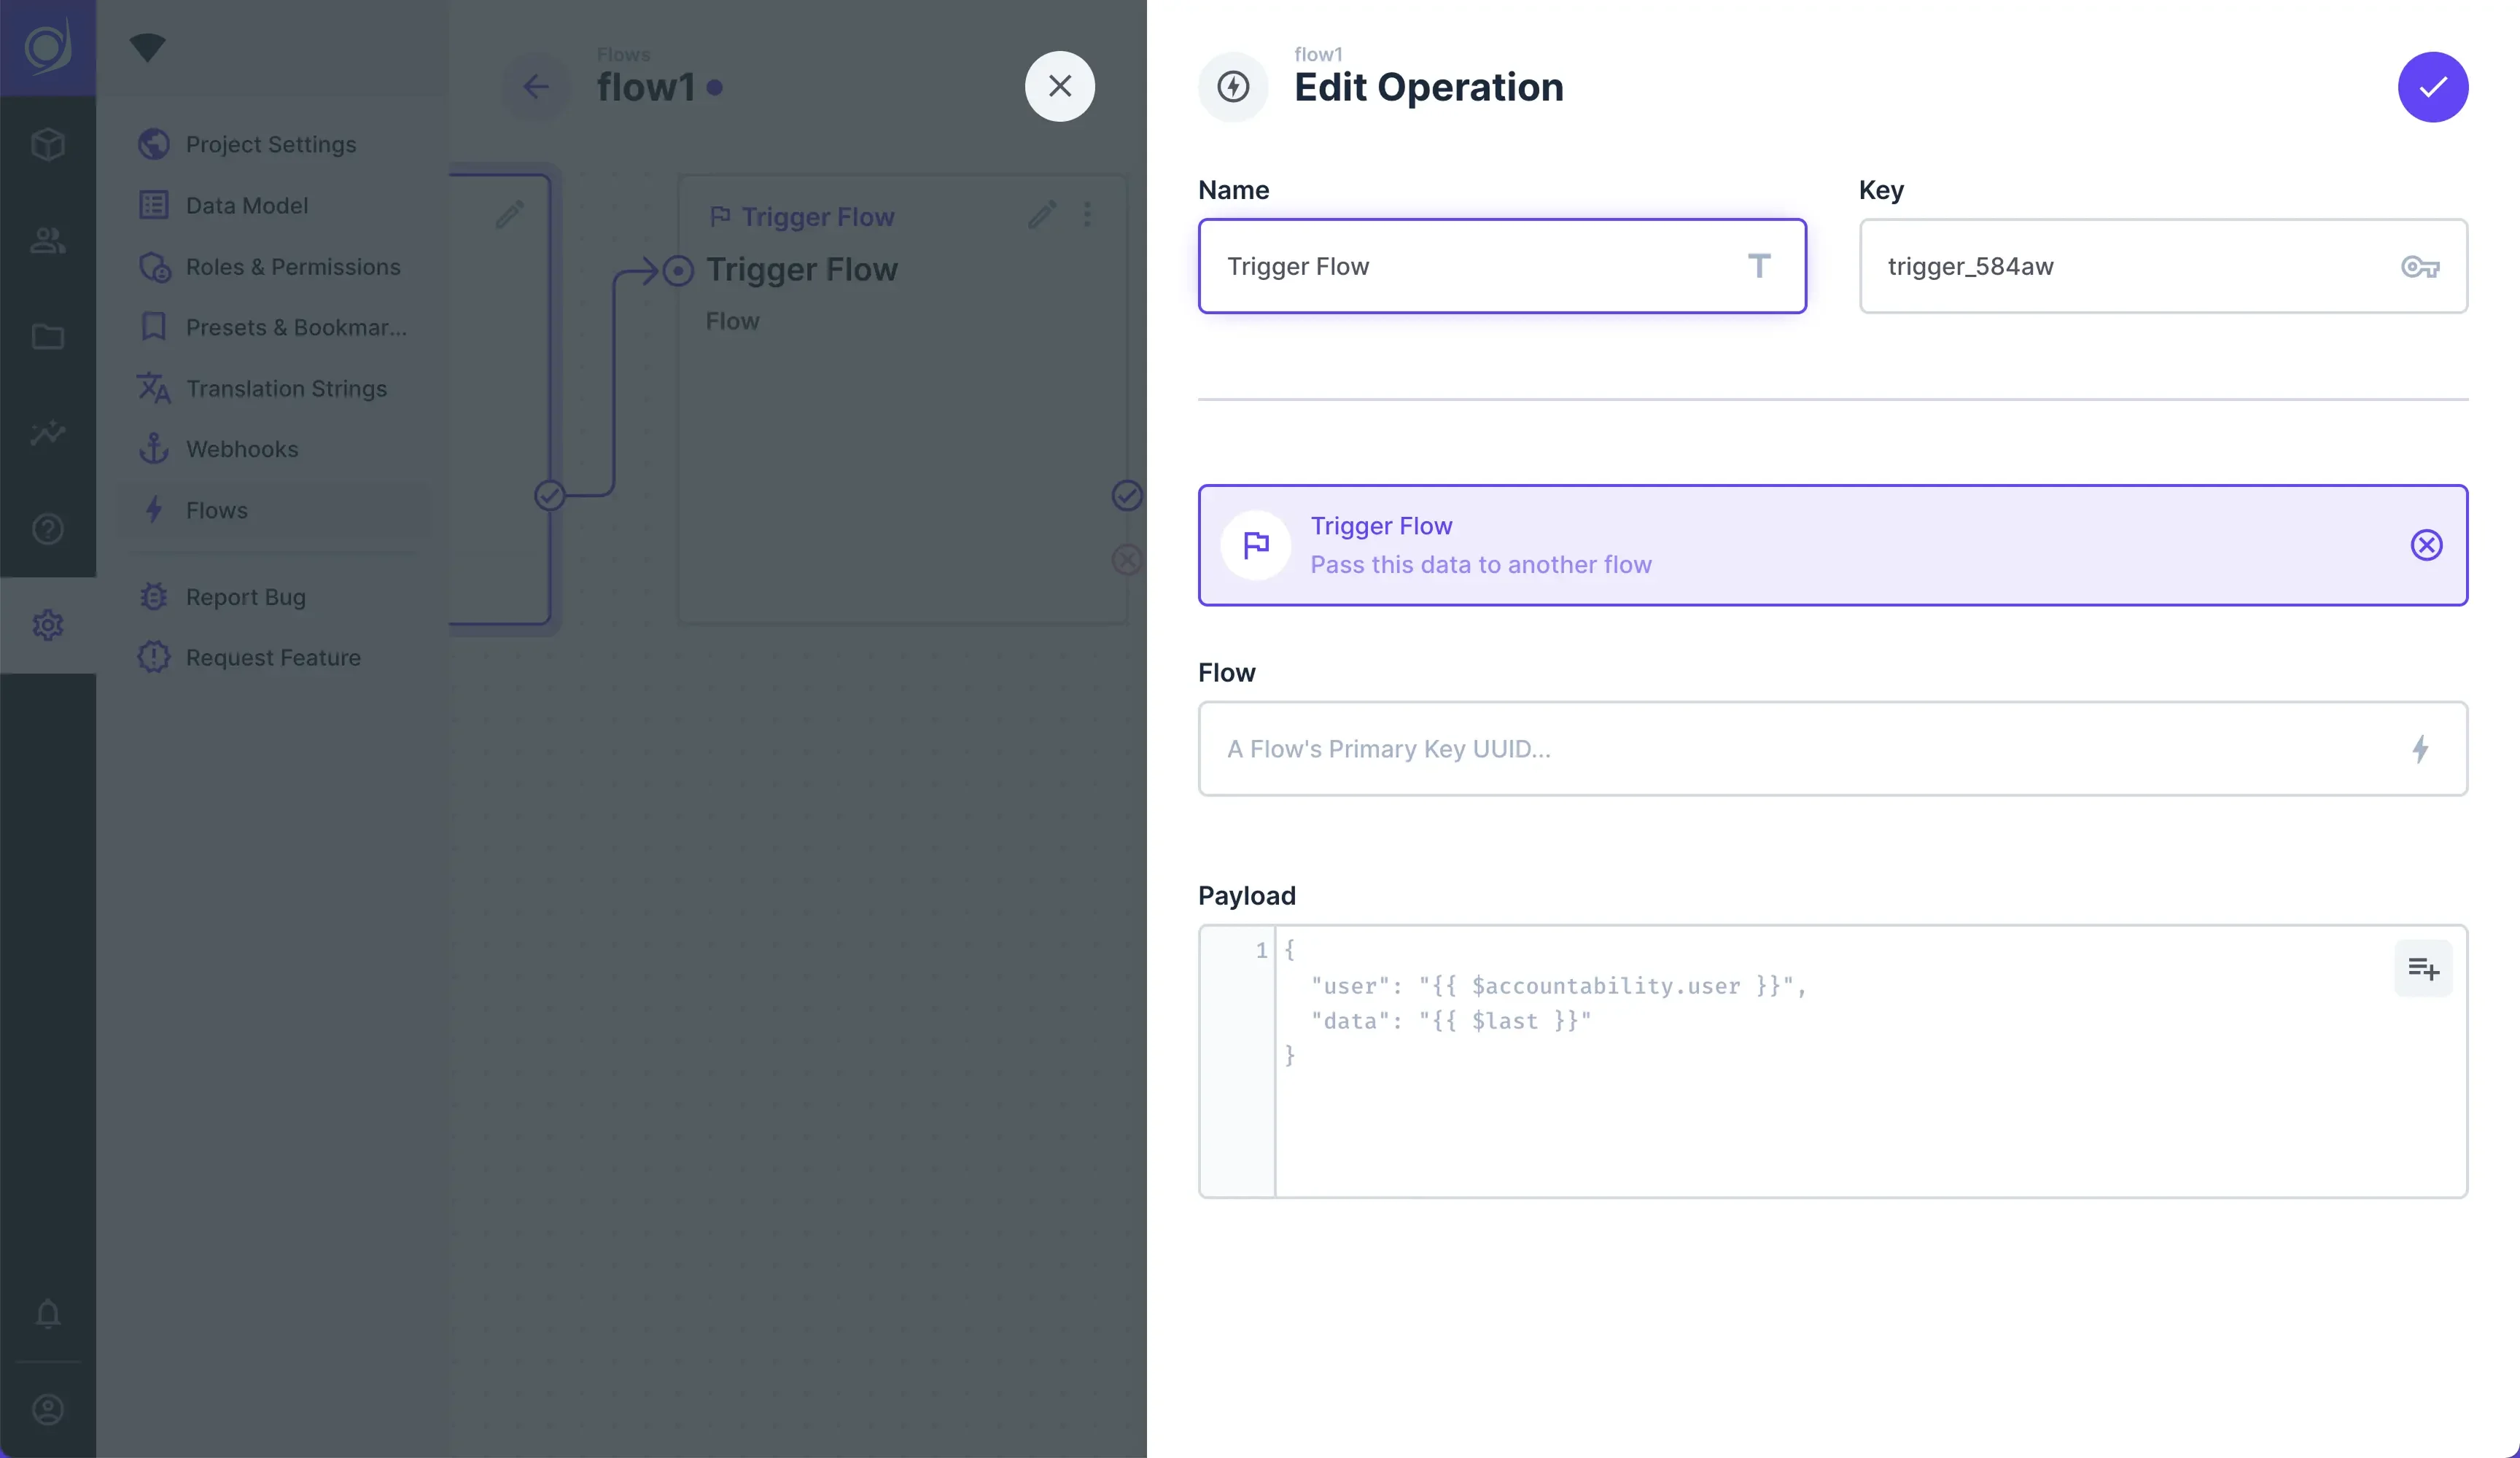Go to Data Model settings
The width and height of the screenshot is (2520, 1458).
coord(246,205)
